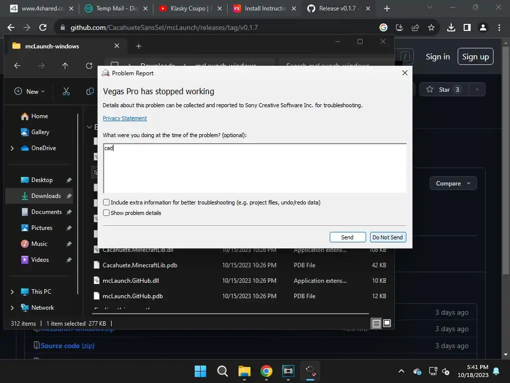The height and width of the screenshot is (383, 510).
Task: Go back in Chrome browser
Action: coord(11,28)
